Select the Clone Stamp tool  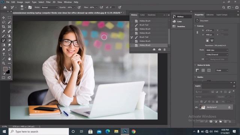tap(9, 36)
